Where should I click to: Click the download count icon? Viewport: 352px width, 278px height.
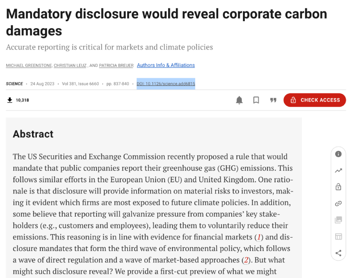pos(10,100)
